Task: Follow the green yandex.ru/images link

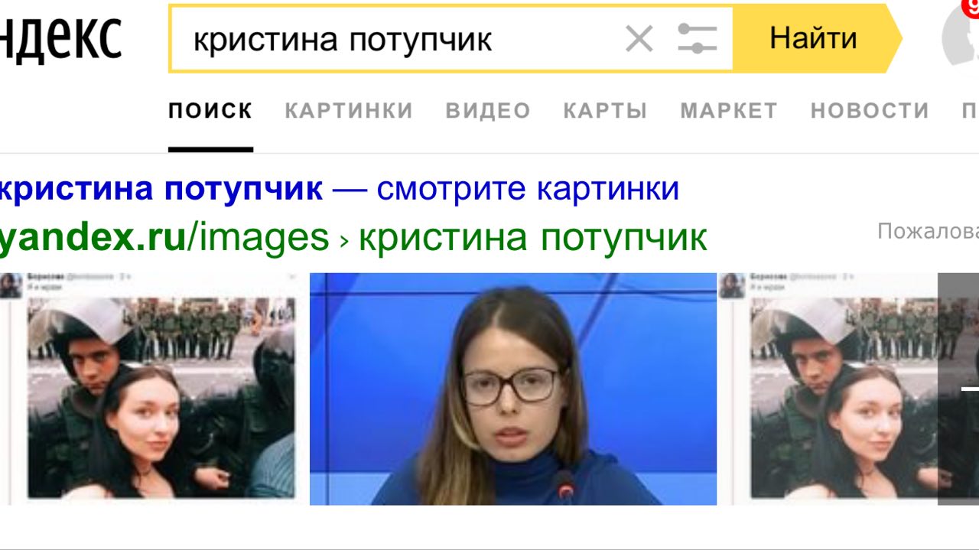Action: point(164,237)
